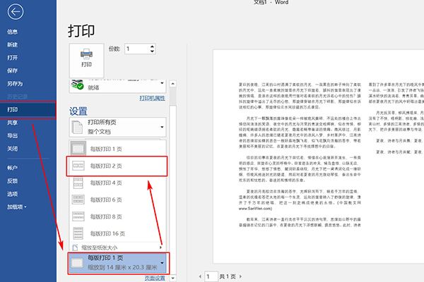
Task: Expand the 缩放至纸张大小 submenu
Action: (x=117, y=247)
